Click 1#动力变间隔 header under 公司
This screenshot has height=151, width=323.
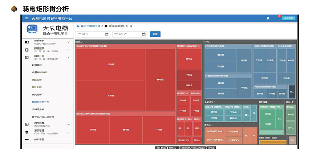coord(265,46)
